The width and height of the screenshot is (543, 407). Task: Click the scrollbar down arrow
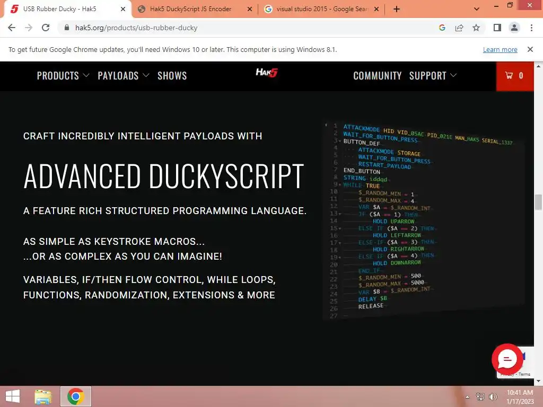tap(538, 381)
